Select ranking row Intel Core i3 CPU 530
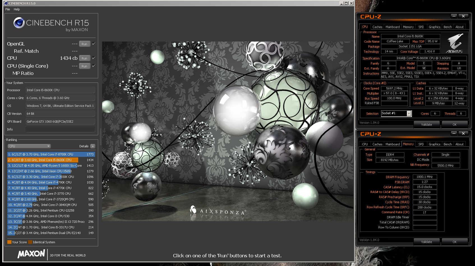Image resolution: width=475 pixels, height=266 pixels. click(x=51, y=216)
